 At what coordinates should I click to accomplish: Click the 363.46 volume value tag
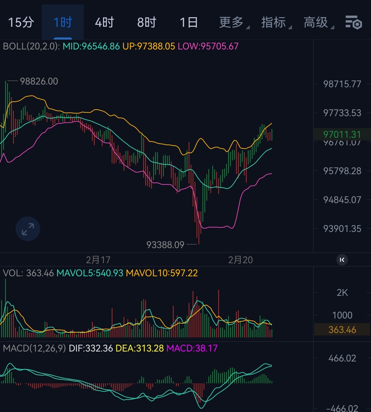342,330
